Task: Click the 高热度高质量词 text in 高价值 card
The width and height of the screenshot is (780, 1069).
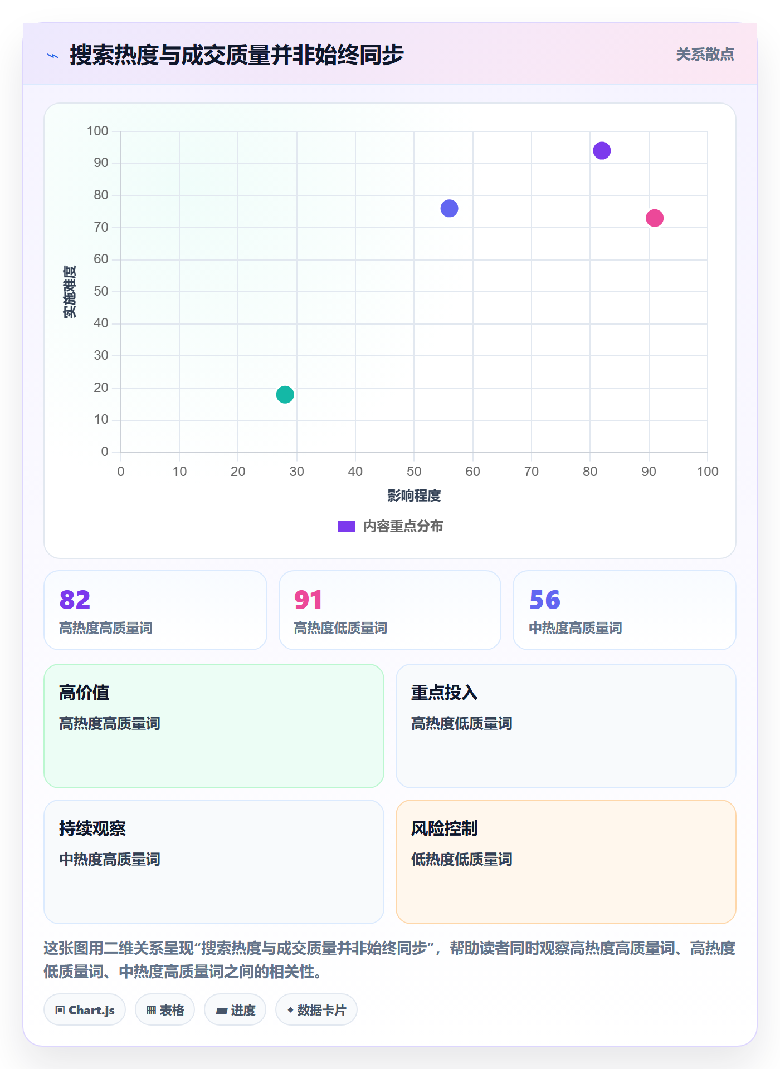Action: point(110,723)
